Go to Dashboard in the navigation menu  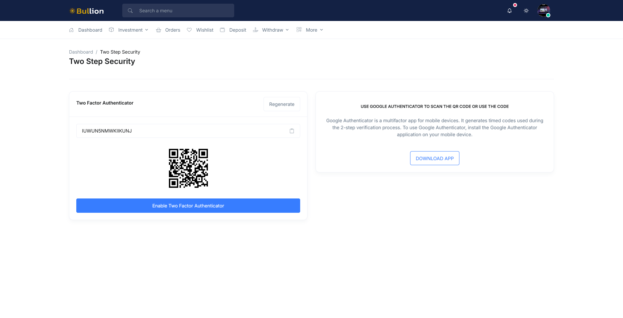[90, 30]
